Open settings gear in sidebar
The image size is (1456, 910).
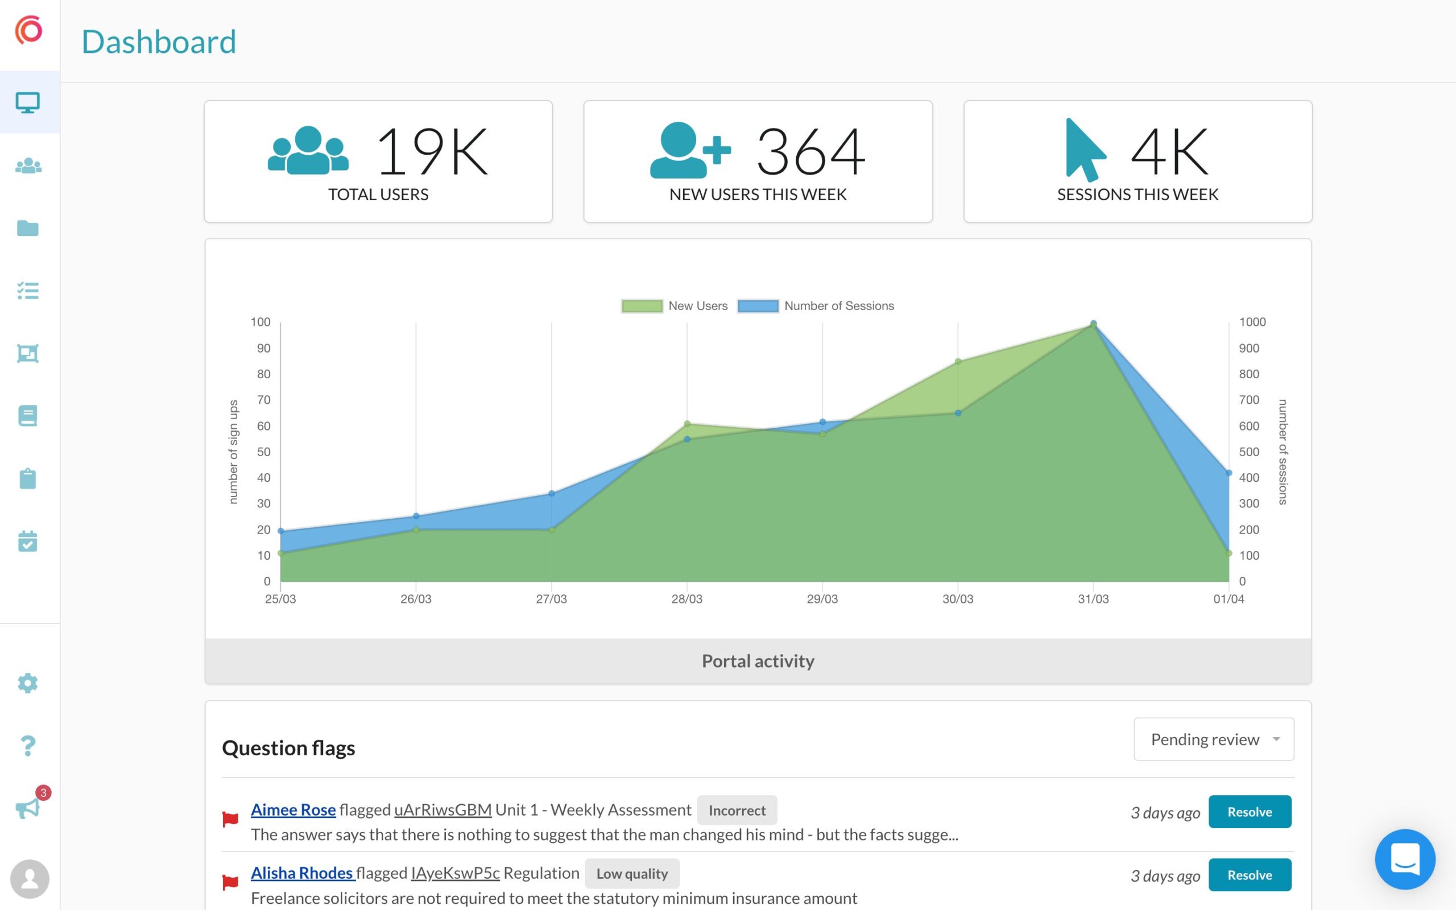pyautogui.click(x=28, y=683)
